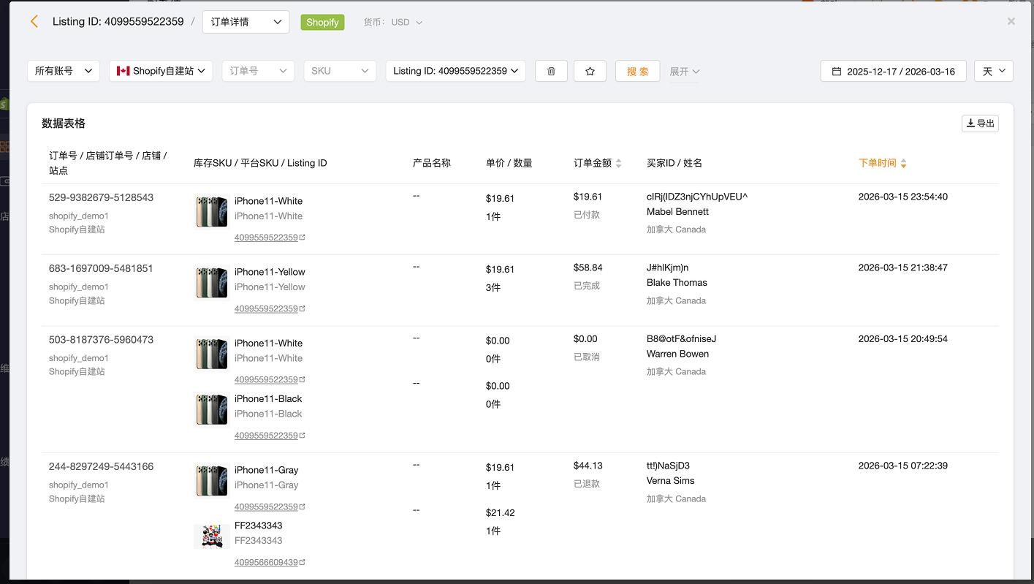Viewport: 1034px width, 584px height.
Task: Open the SKU filter dropdown
Action: (339, 71)
